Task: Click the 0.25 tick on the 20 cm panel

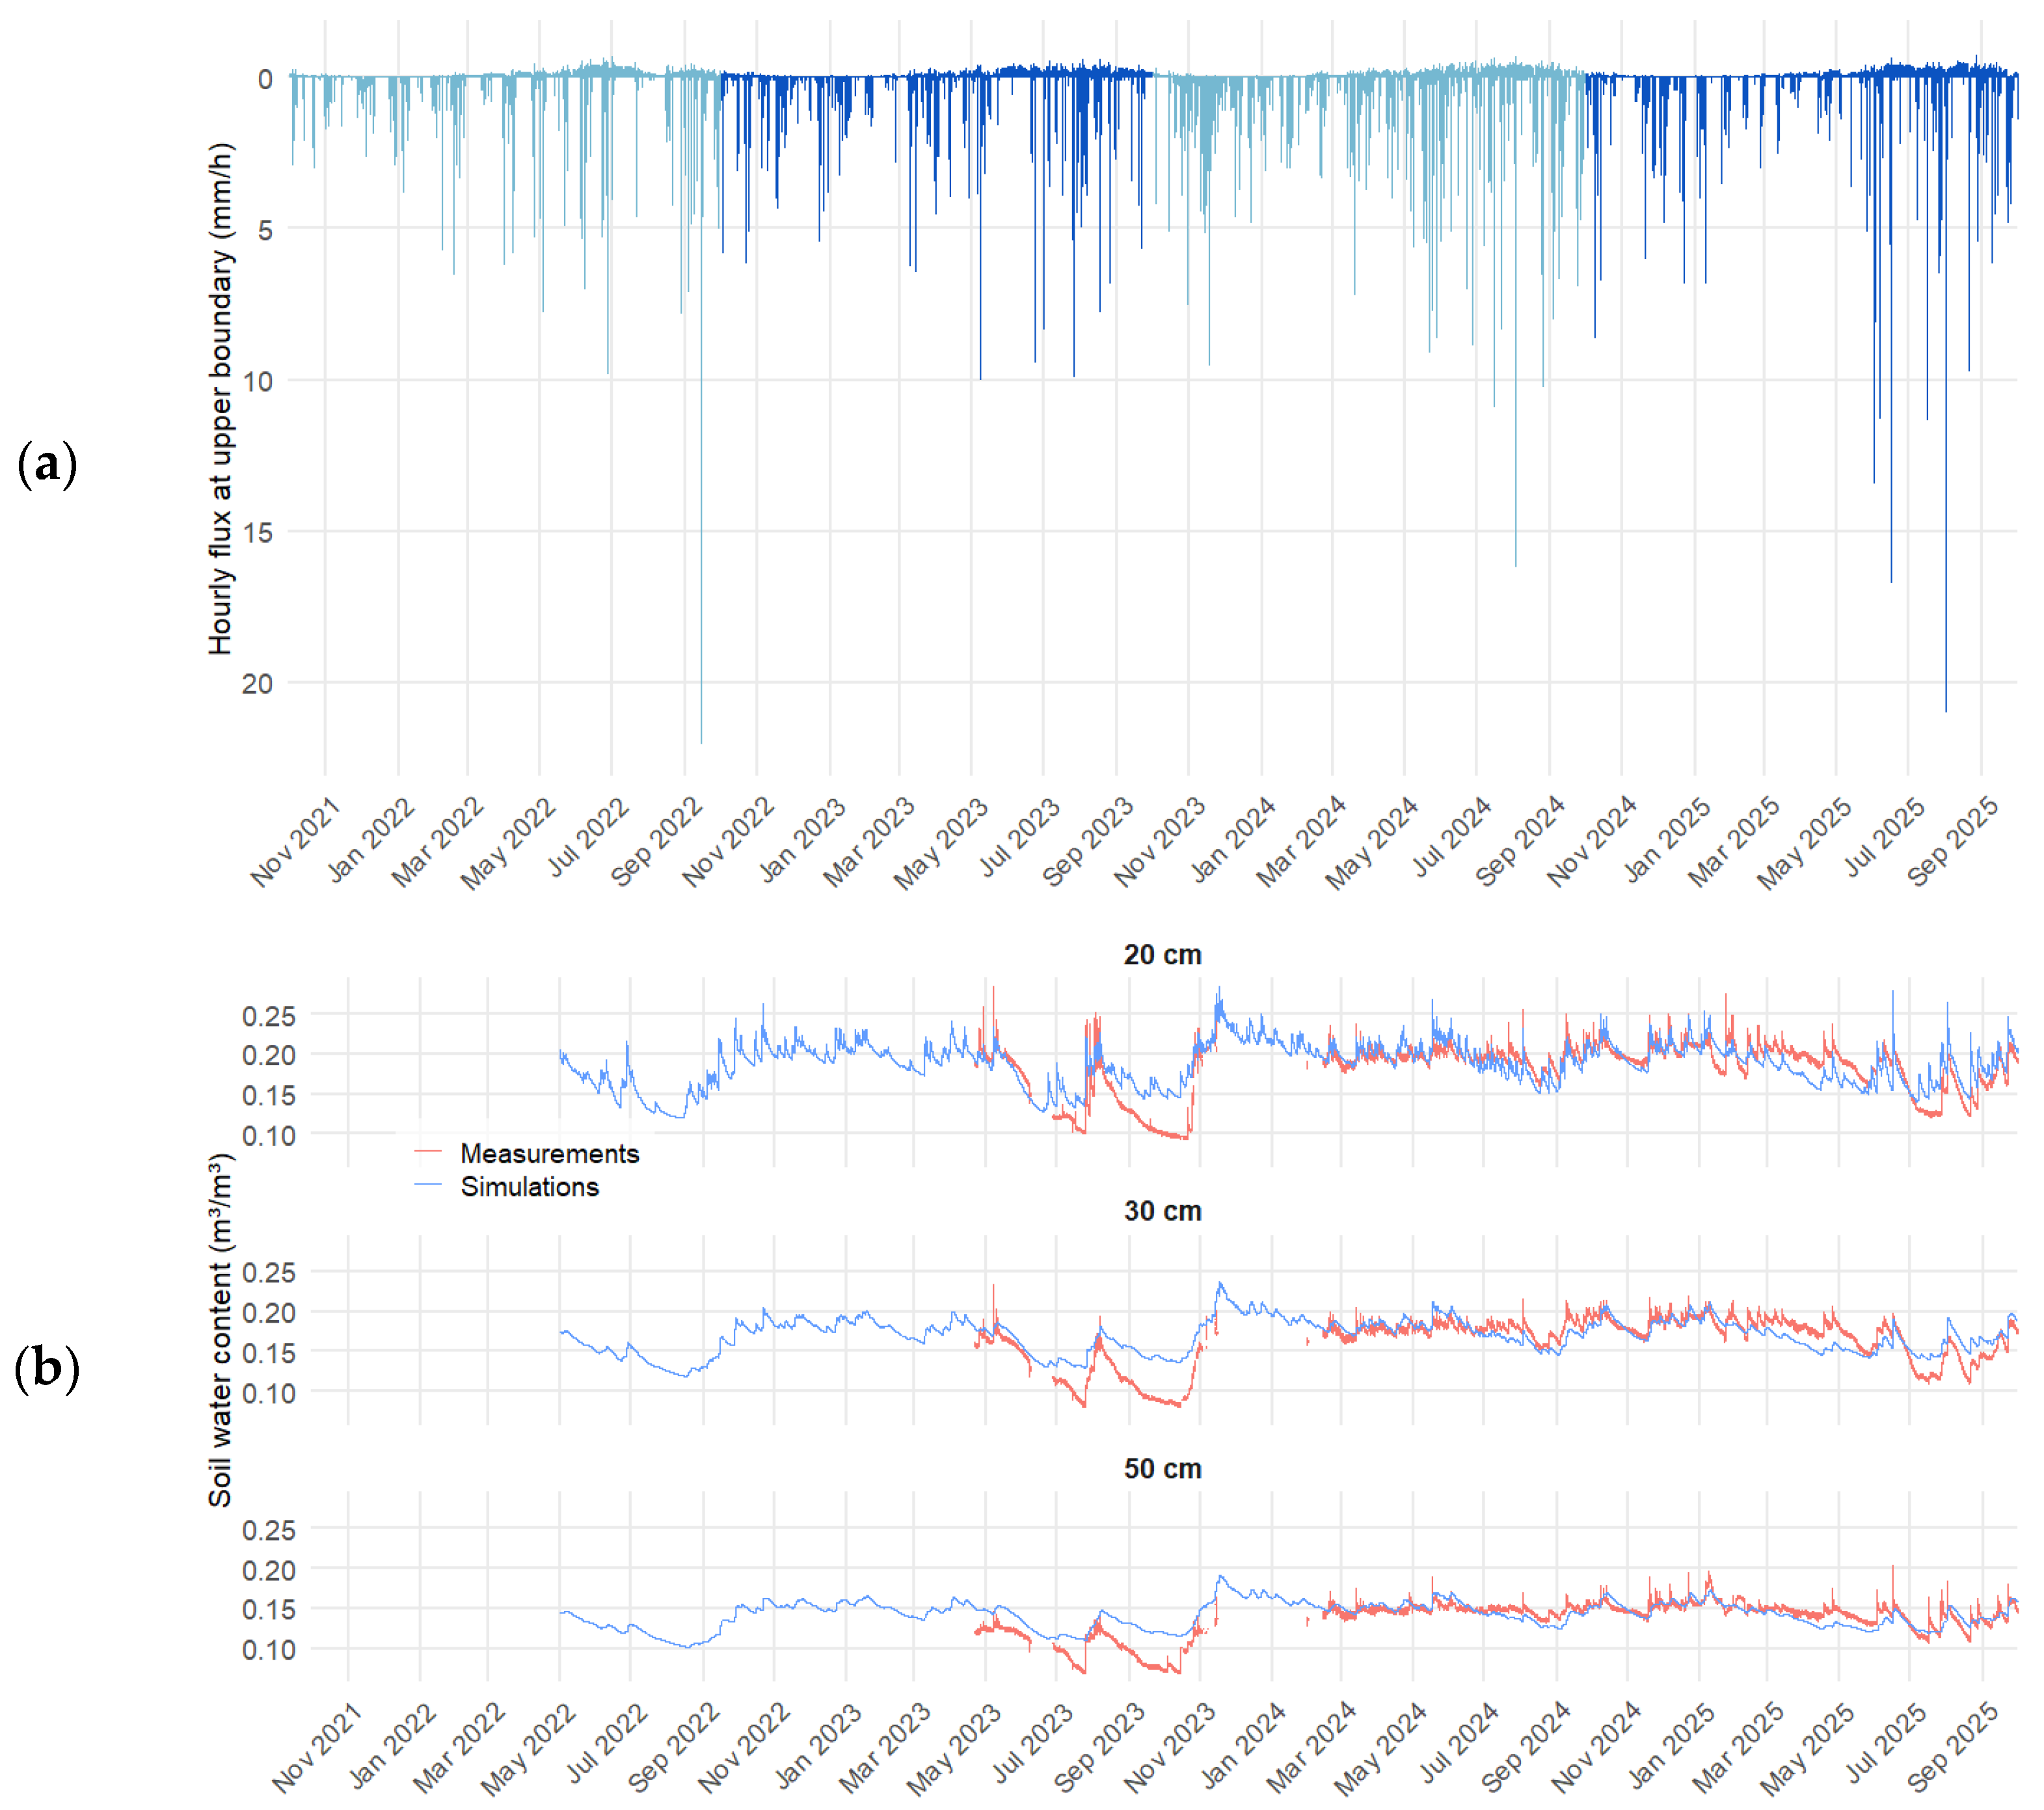Action: click(269, 1016)
